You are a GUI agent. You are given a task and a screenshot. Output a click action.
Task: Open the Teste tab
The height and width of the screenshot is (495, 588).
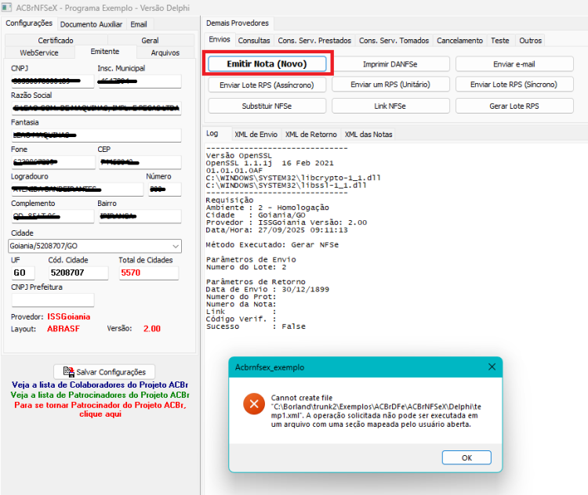(500, 41)
